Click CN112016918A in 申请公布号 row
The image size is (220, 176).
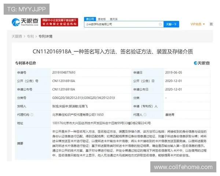[x=64, y=89]
